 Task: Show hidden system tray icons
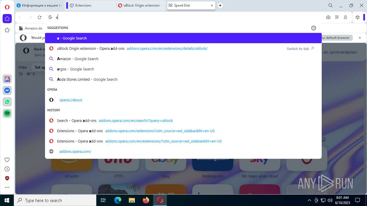click(309, 200)
